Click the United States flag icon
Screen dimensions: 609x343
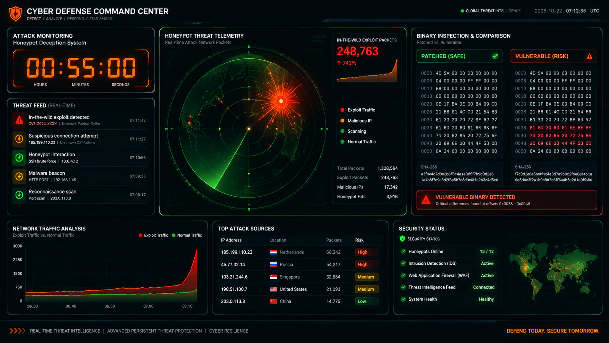tap(273, 289)
